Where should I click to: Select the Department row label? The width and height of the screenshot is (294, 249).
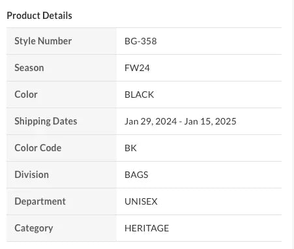point(40,201)
